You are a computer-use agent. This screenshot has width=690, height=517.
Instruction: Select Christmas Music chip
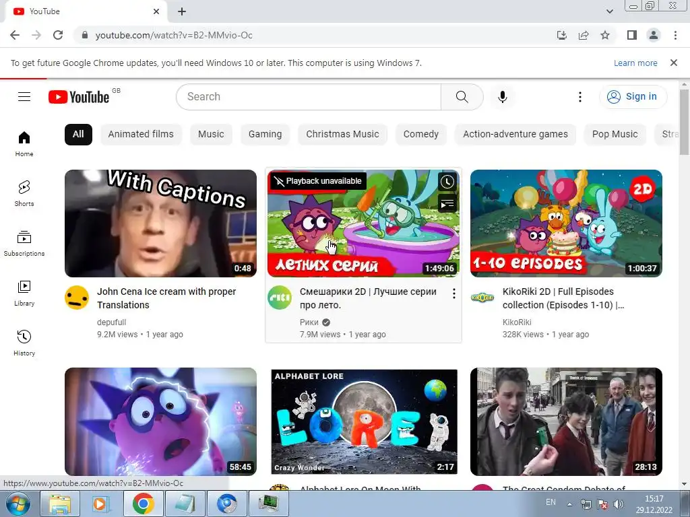click(342, 134)
